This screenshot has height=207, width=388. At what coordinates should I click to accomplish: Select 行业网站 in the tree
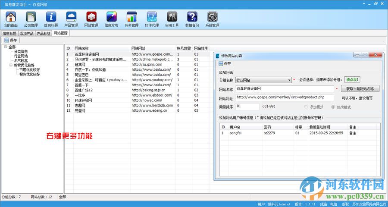(21, 56)
